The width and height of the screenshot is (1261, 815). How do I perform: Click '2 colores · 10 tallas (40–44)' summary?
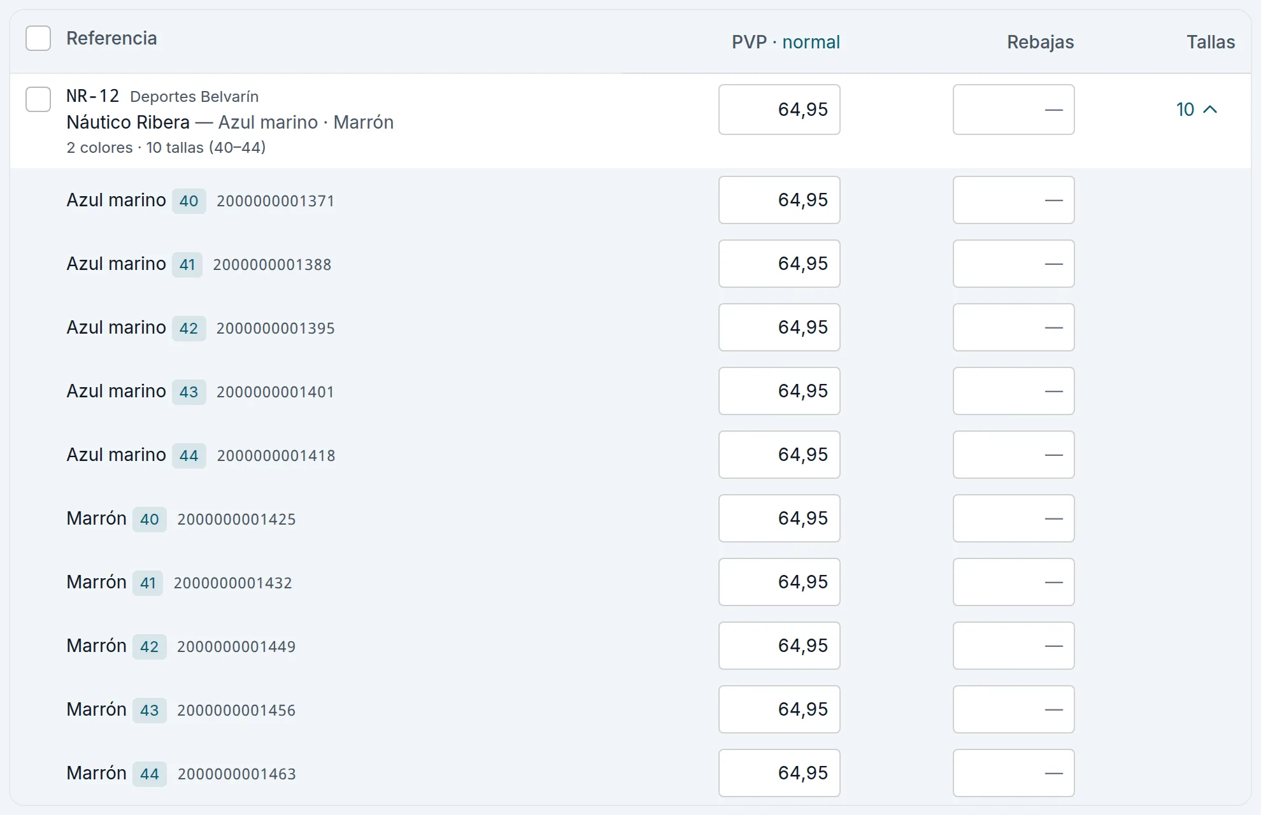[166, 148]
